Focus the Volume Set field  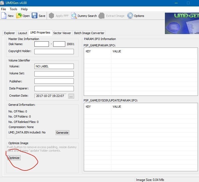pyautogui.click(x=54, y=74)
